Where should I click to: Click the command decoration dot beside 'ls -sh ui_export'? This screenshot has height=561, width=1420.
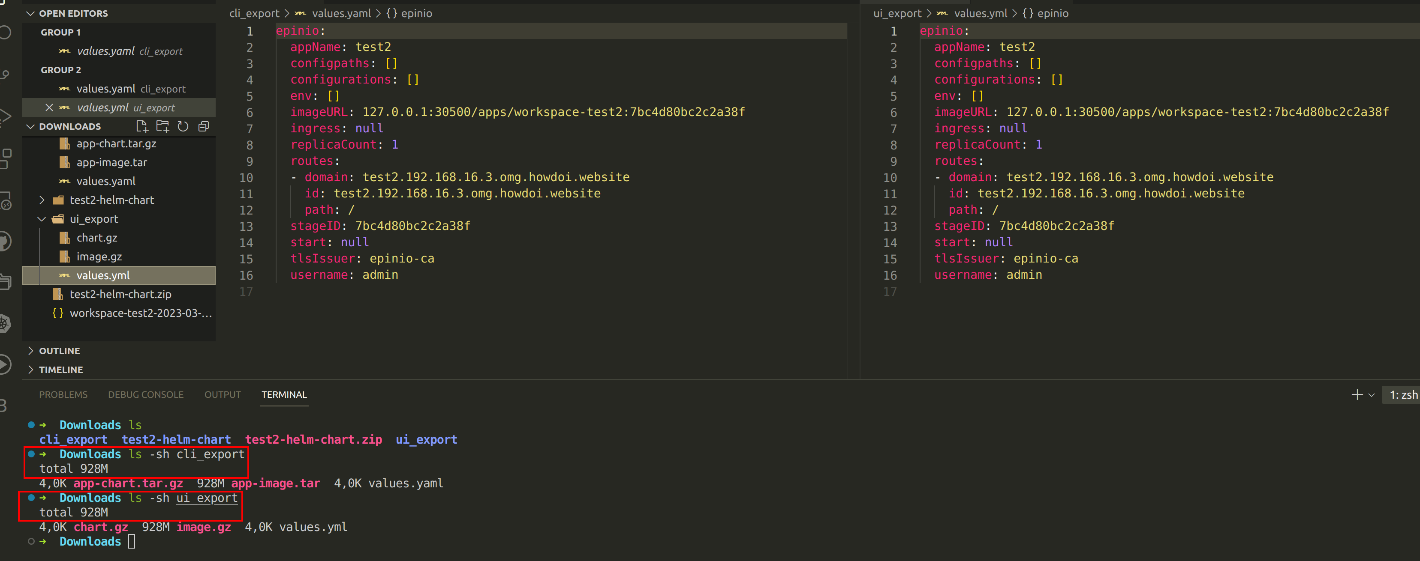point(31,498)
